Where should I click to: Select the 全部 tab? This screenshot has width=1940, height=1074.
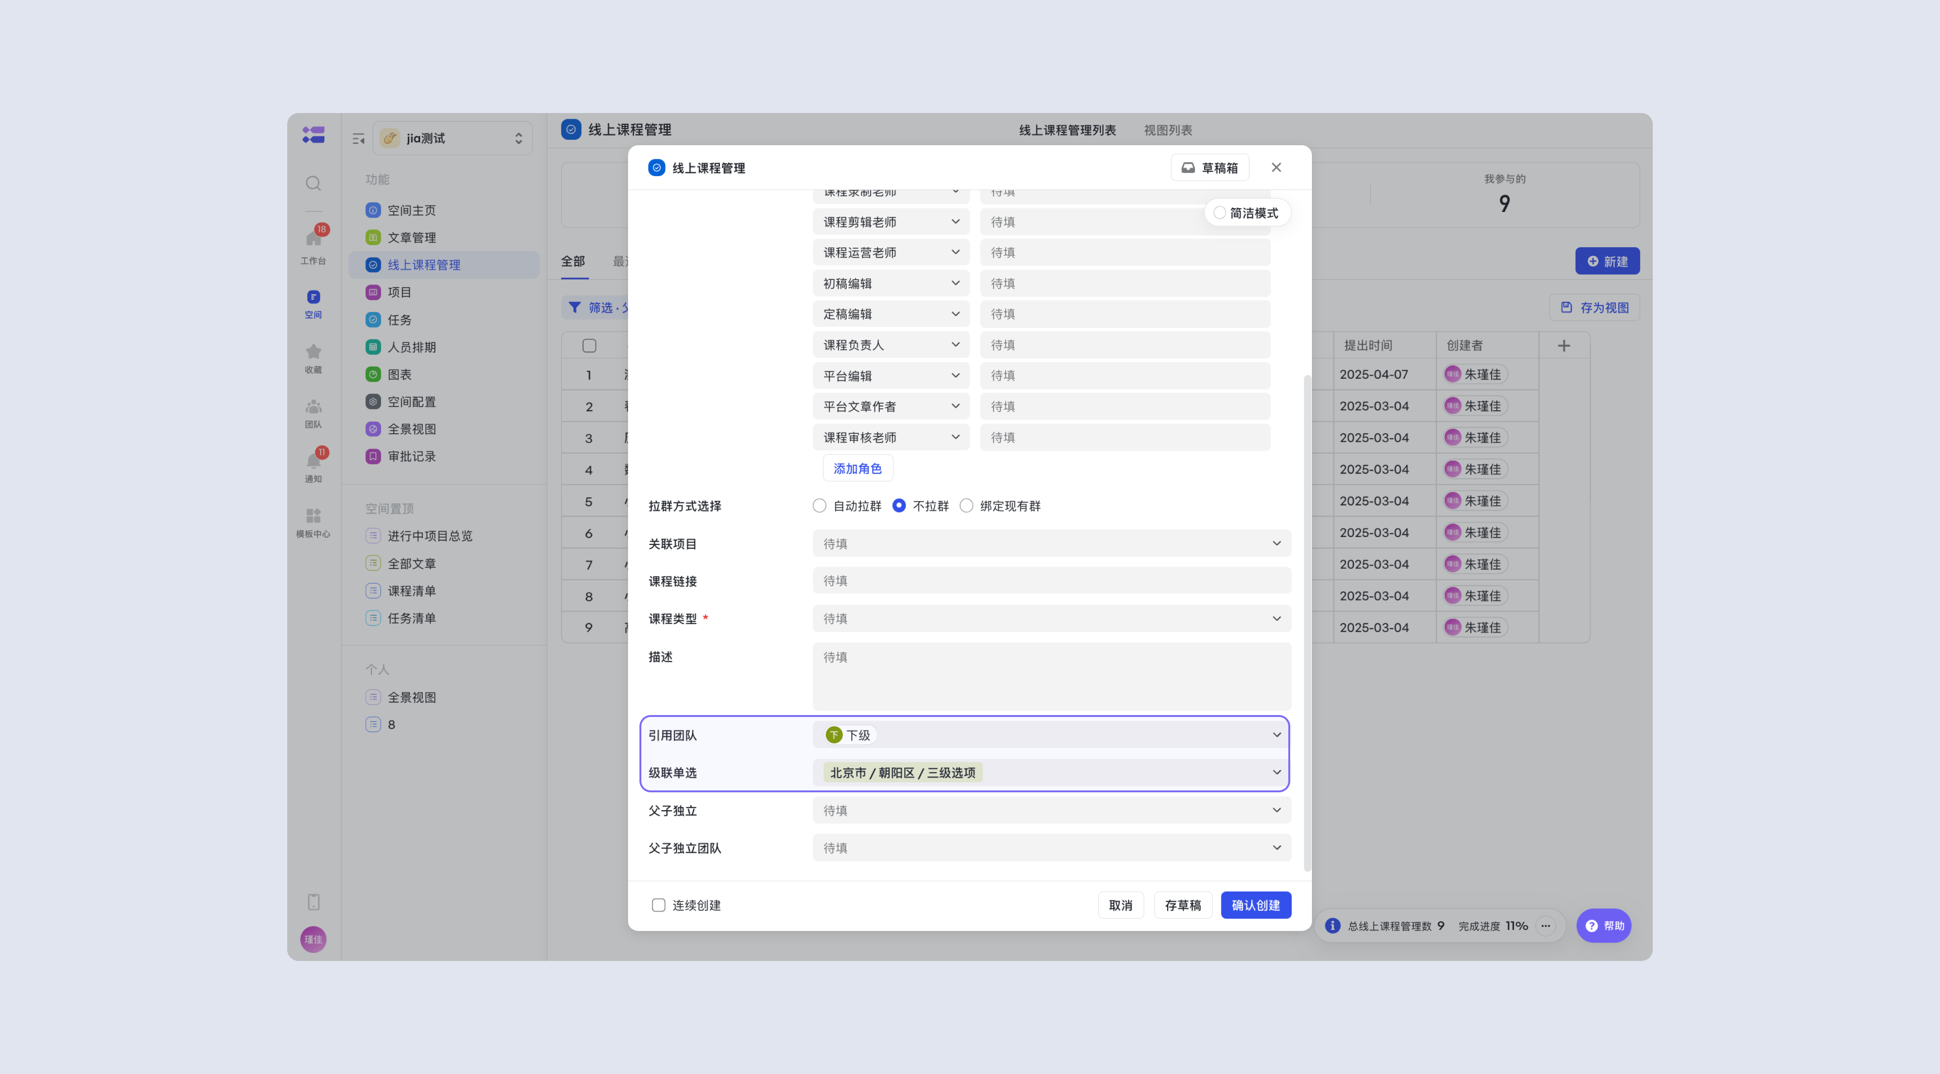pos(573,260)
